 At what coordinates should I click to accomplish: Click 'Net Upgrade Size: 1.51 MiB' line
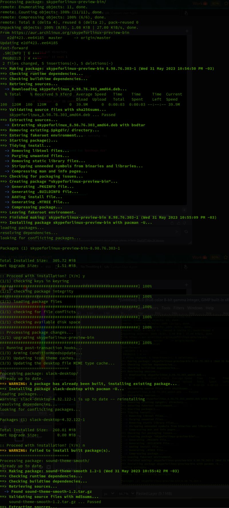pos(38,266)
